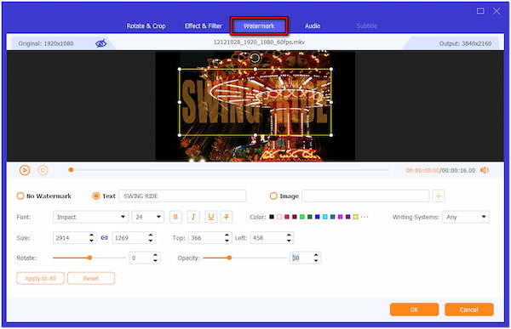Open the font size 24 dropdown

click(x=147, y=217)
